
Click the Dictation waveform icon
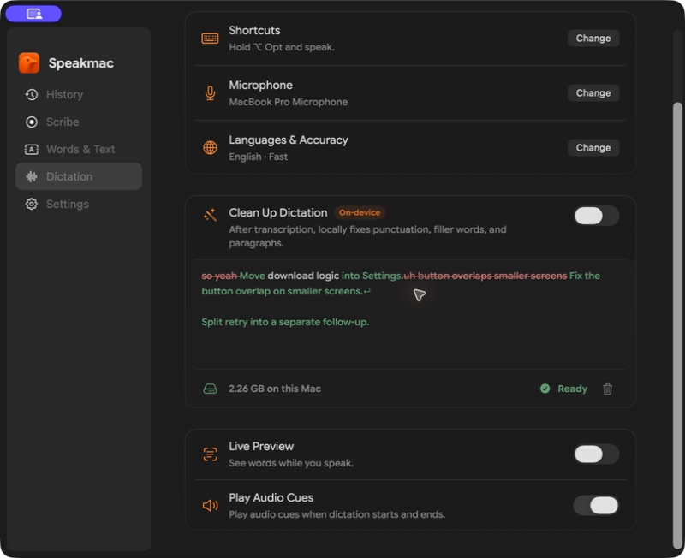point(32,176)
